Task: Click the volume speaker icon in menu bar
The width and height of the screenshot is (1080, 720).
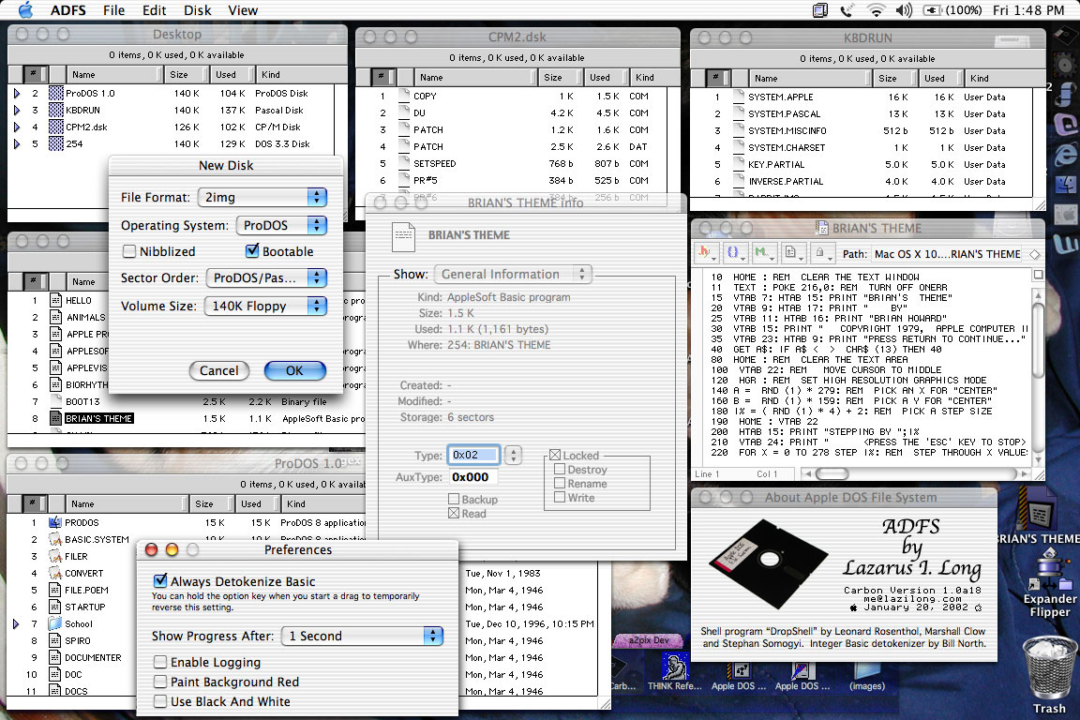Action: (x=904, y=10)
